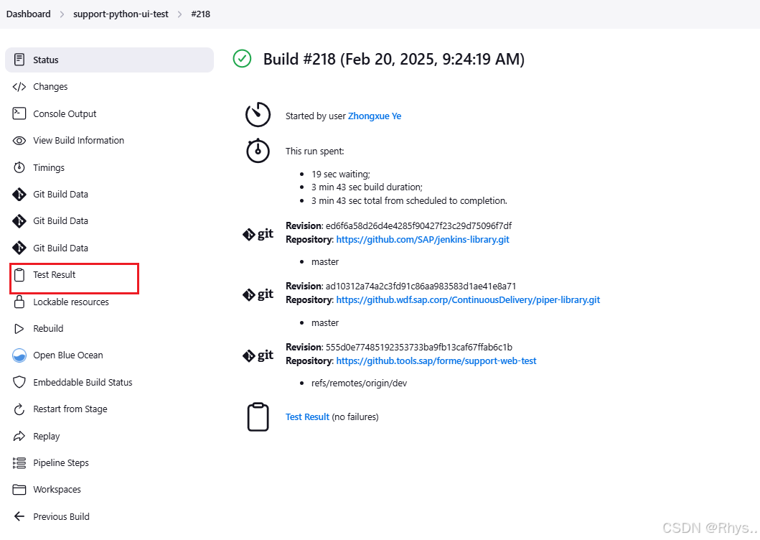
Task: Click 'master' branch under jenkins-library repository
Action: tap(325, 262)
